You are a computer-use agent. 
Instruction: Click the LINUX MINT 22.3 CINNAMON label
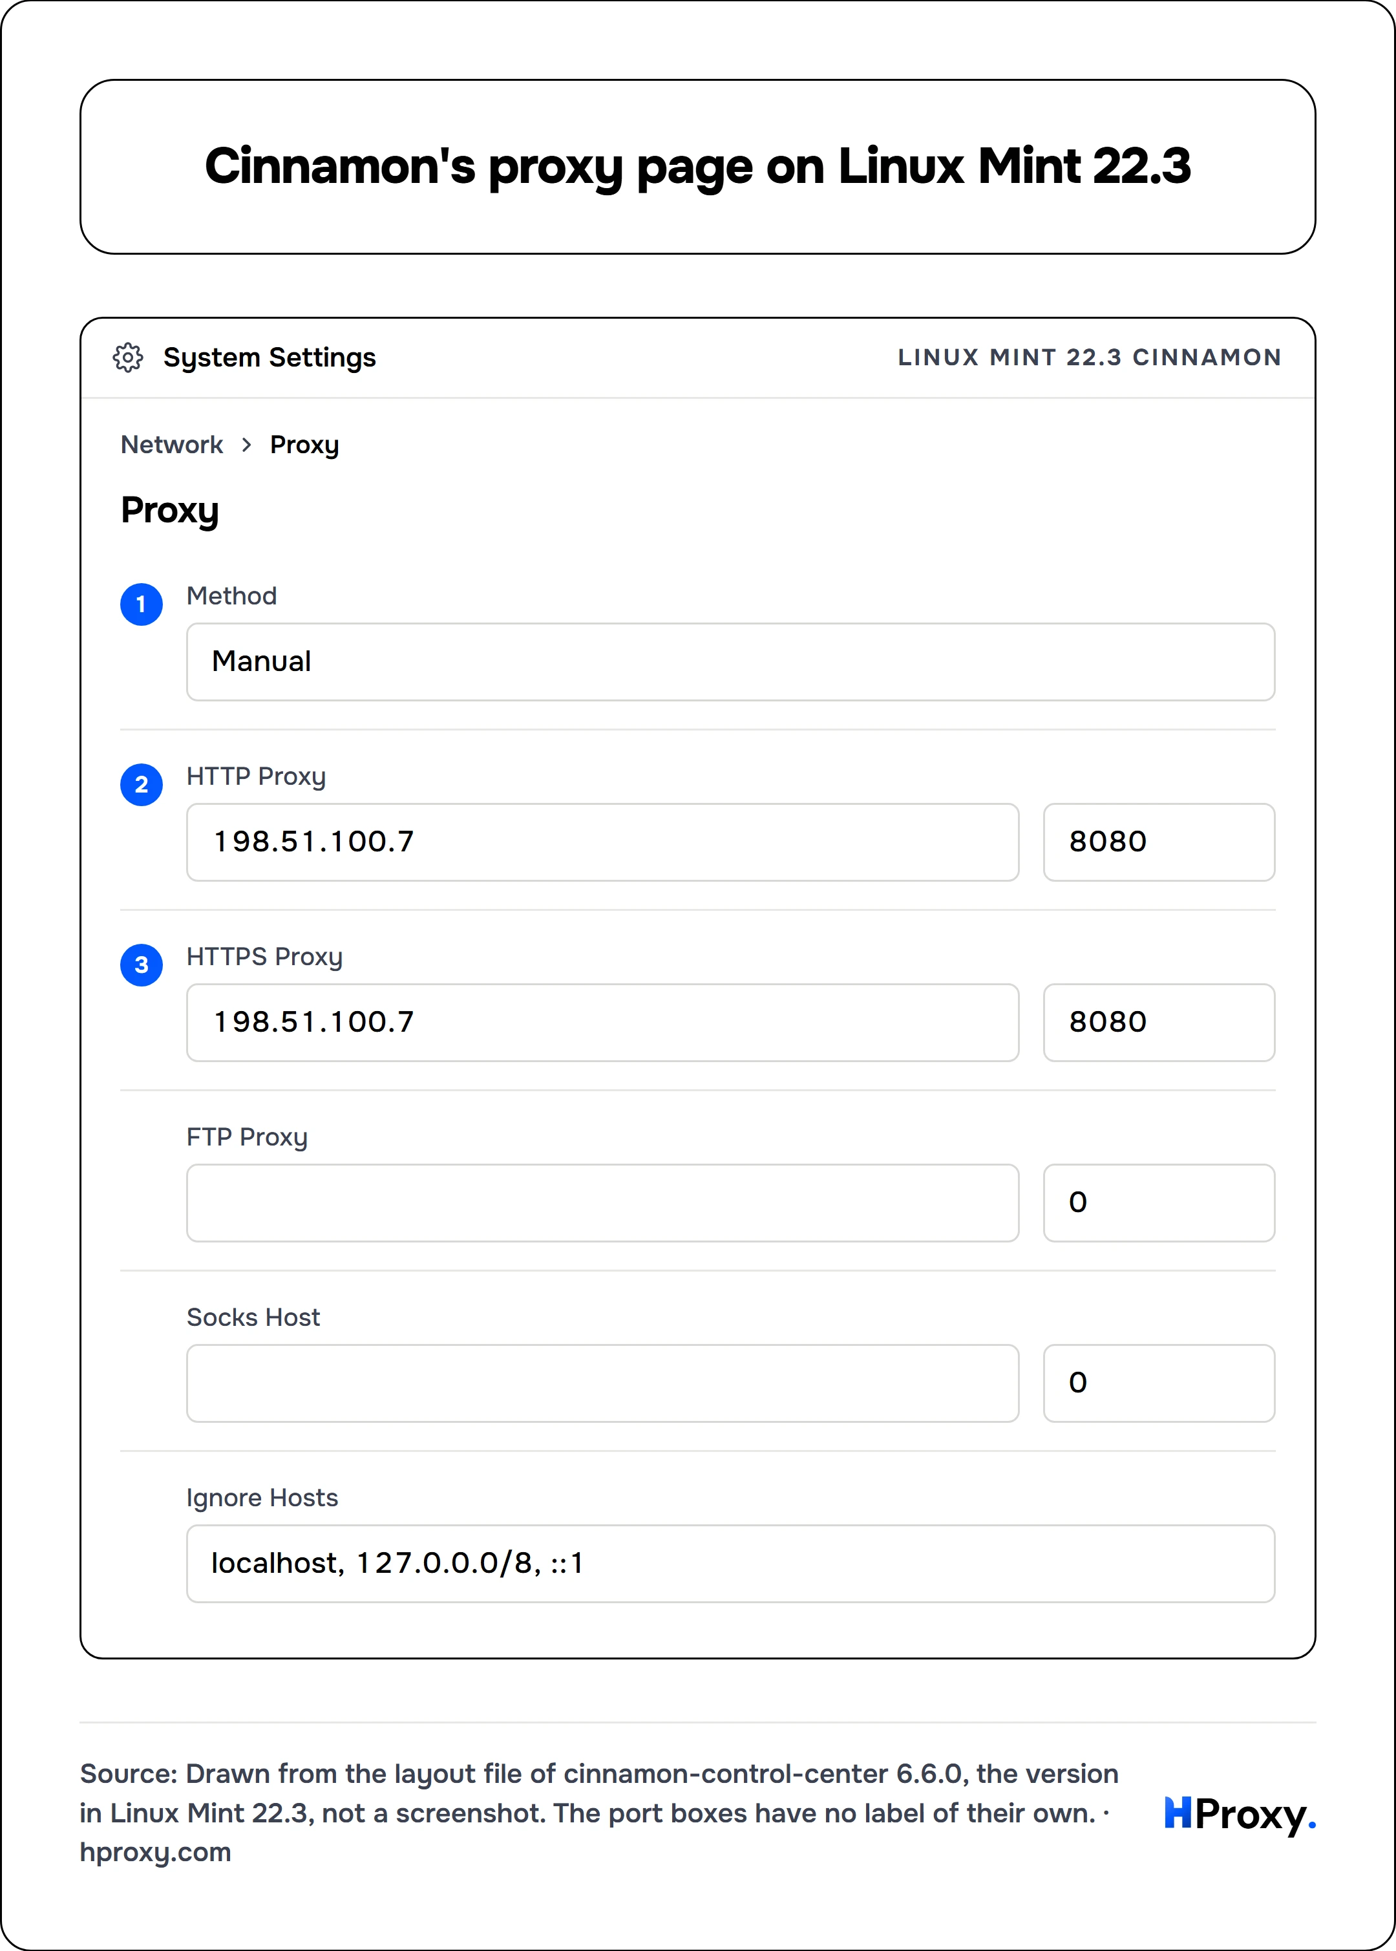tap(1089, 357)
